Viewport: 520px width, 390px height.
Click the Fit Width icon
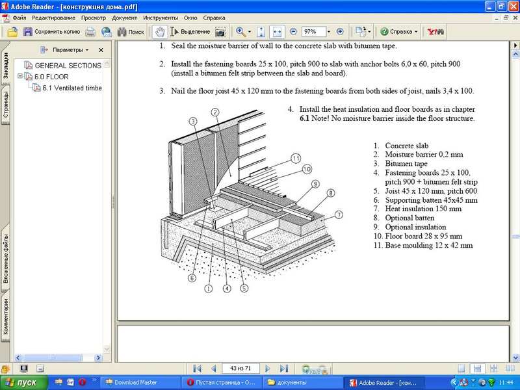coord(277,31)
